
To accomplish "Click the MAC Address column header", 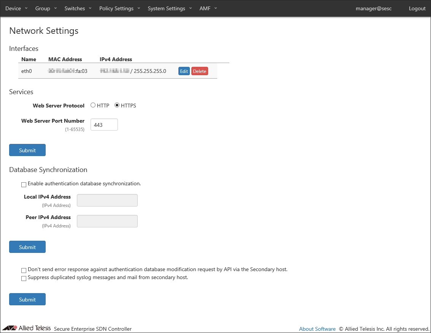I will pyautogui.click(x=65, y=59).
